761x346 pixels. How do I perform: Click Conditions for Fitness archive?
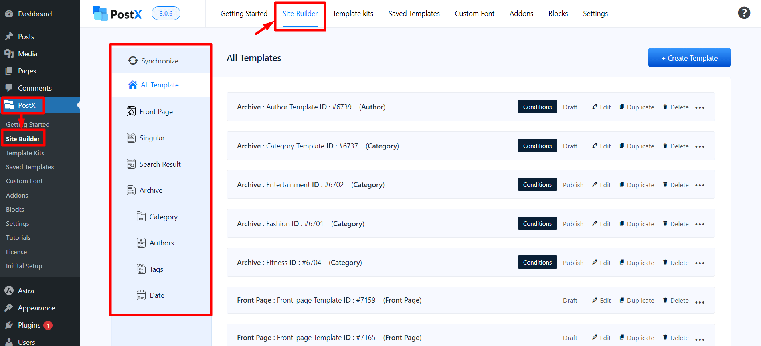[537, 262]
